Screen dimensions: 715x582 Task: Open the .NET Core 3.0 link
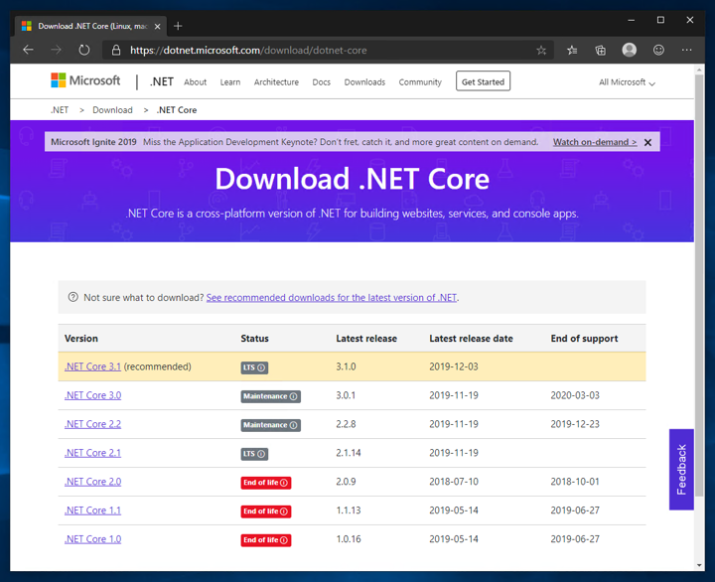(x=92, y=395)
